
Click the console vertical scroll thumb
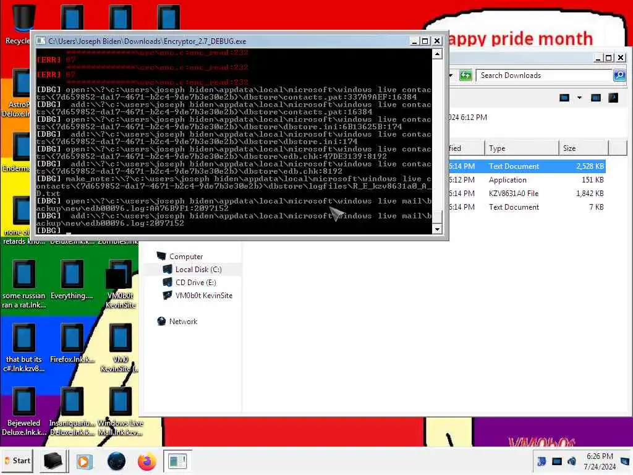(437, 216)
